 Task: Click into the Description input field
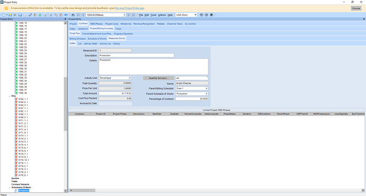(x=136, y=56)
